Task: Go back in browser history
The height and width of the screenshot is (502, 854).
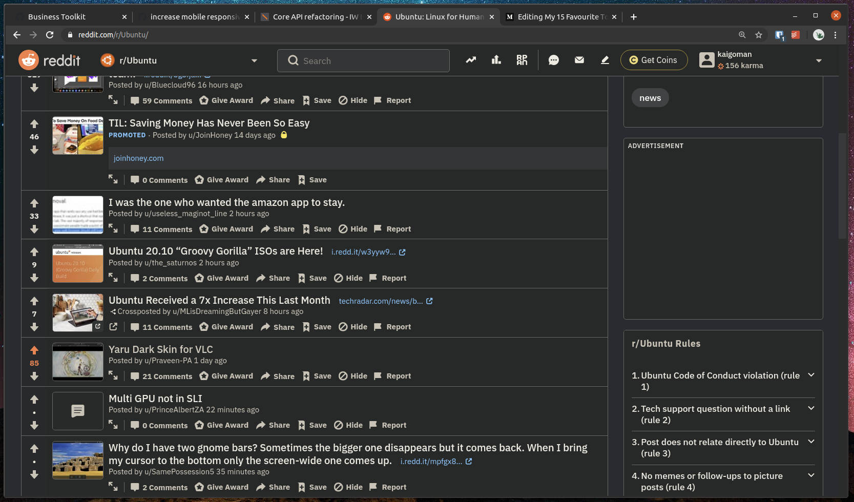Action: [17, 35]
